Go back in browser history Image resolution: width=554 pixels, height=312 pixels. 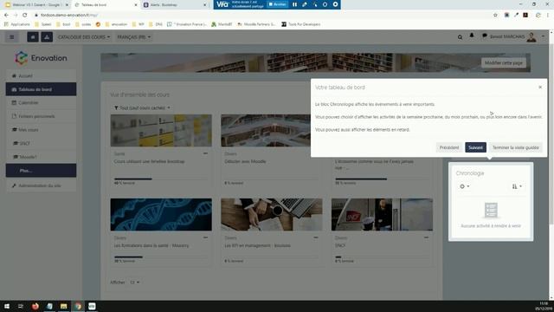pos(6,15)
